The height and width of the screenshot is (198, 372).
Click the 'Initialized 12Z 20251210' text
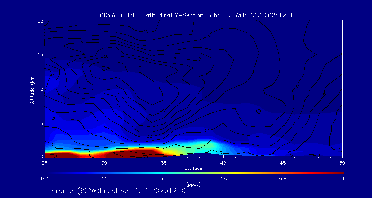(142, 191)
